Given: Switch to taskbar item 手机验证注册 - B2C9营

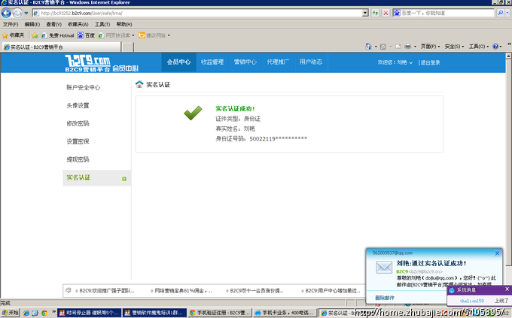Looking at the screenshot, I should coord(220,313).
